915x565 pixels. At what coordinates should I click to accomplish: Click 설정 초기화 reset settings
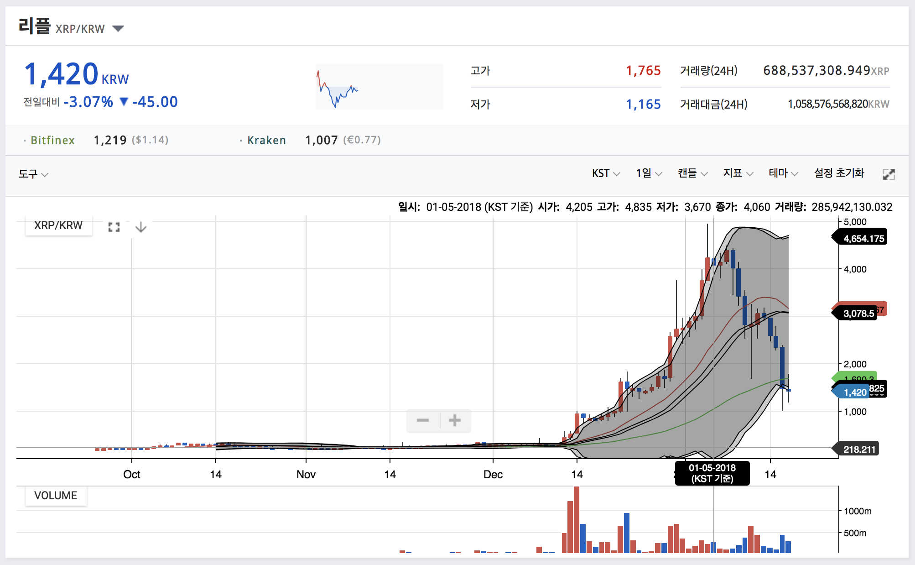click(839, 173)
